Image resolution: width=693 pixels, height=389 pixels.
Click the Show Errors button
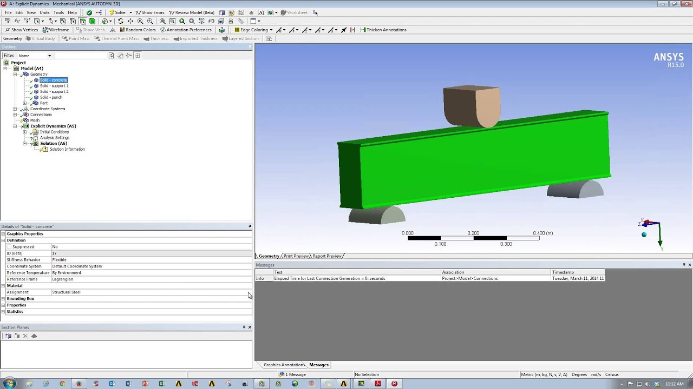point(150,12)
